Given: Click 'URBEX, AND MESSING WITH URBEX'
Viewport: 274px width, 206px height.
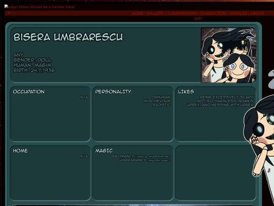Looking at the screenshot, I should point(220,105).
